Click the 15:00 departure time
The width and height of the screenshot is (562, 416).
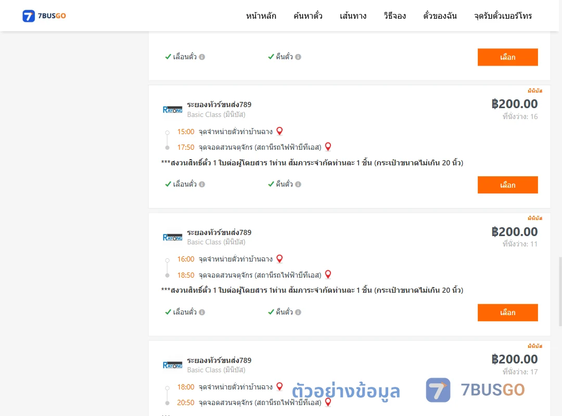click(x=186, y=132)
